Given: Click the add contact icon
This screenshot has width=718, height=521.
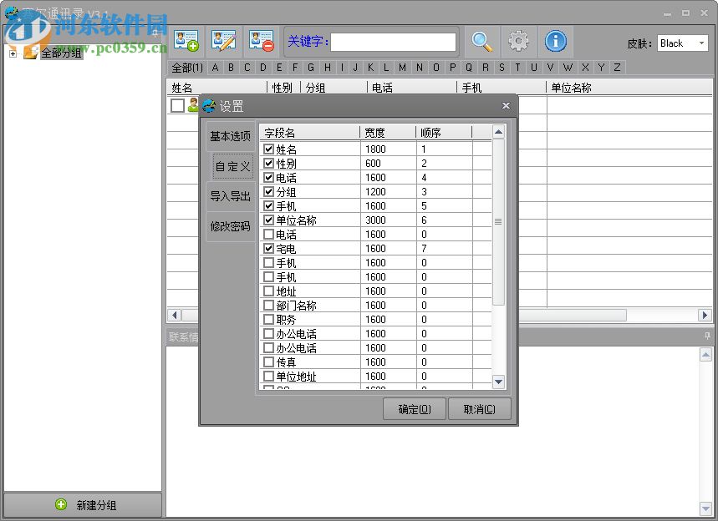Looking at the screenshot, I should (x=186, y=40).
